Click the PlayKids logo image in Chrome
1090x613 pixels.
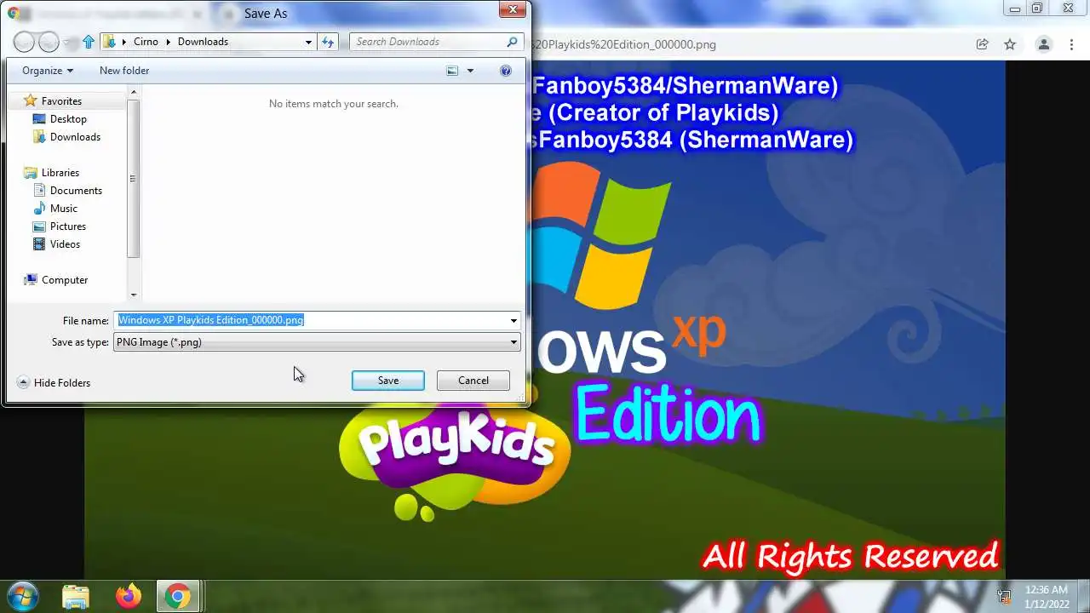[x=454, y=461]
